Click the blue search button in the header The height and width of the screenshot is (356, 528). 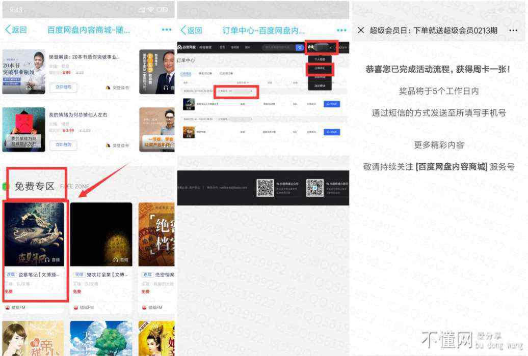tap(300, 48)
